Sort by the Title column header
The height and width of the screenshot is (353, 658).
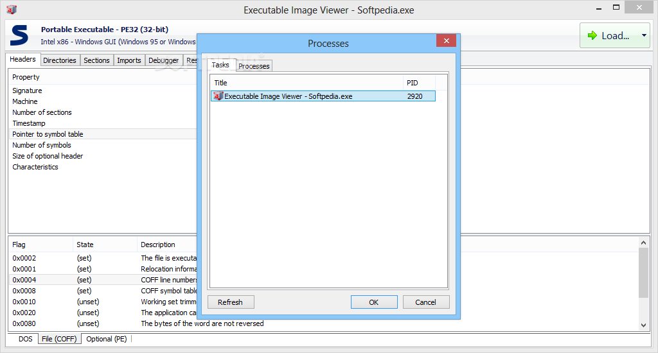tap(307, 83)
